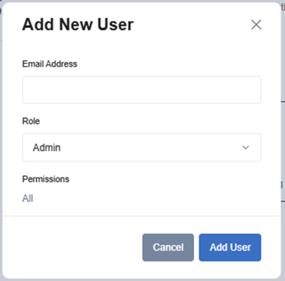Click the chevron arrow in the Role dropdown
Screen dimensions: 285x281
(246, 147)
